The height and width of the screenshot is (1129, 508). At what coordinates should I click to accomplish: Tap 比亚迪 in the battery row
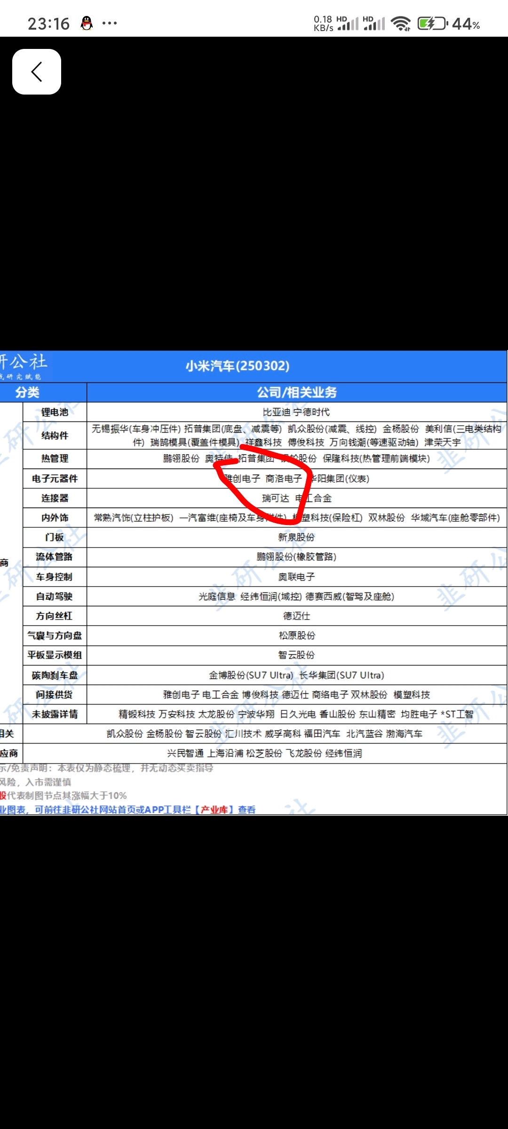point(277,412)
